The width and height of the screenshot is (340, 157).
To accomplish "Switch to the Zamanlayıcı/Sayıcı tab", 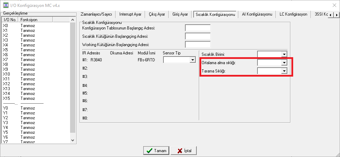I will tap(96, 14).
